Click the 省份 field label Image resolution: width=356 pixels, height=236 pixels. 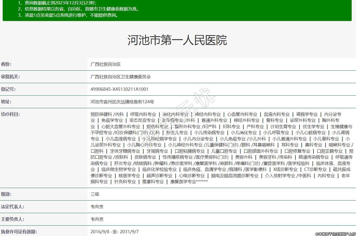[x=6, y=64]
